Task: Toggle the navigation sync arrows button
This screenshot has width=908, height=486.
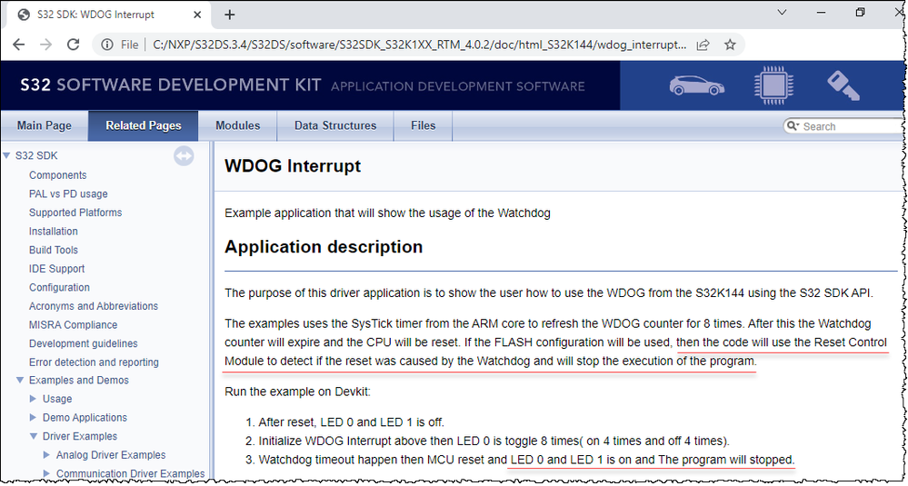Action: pos(184,155)
